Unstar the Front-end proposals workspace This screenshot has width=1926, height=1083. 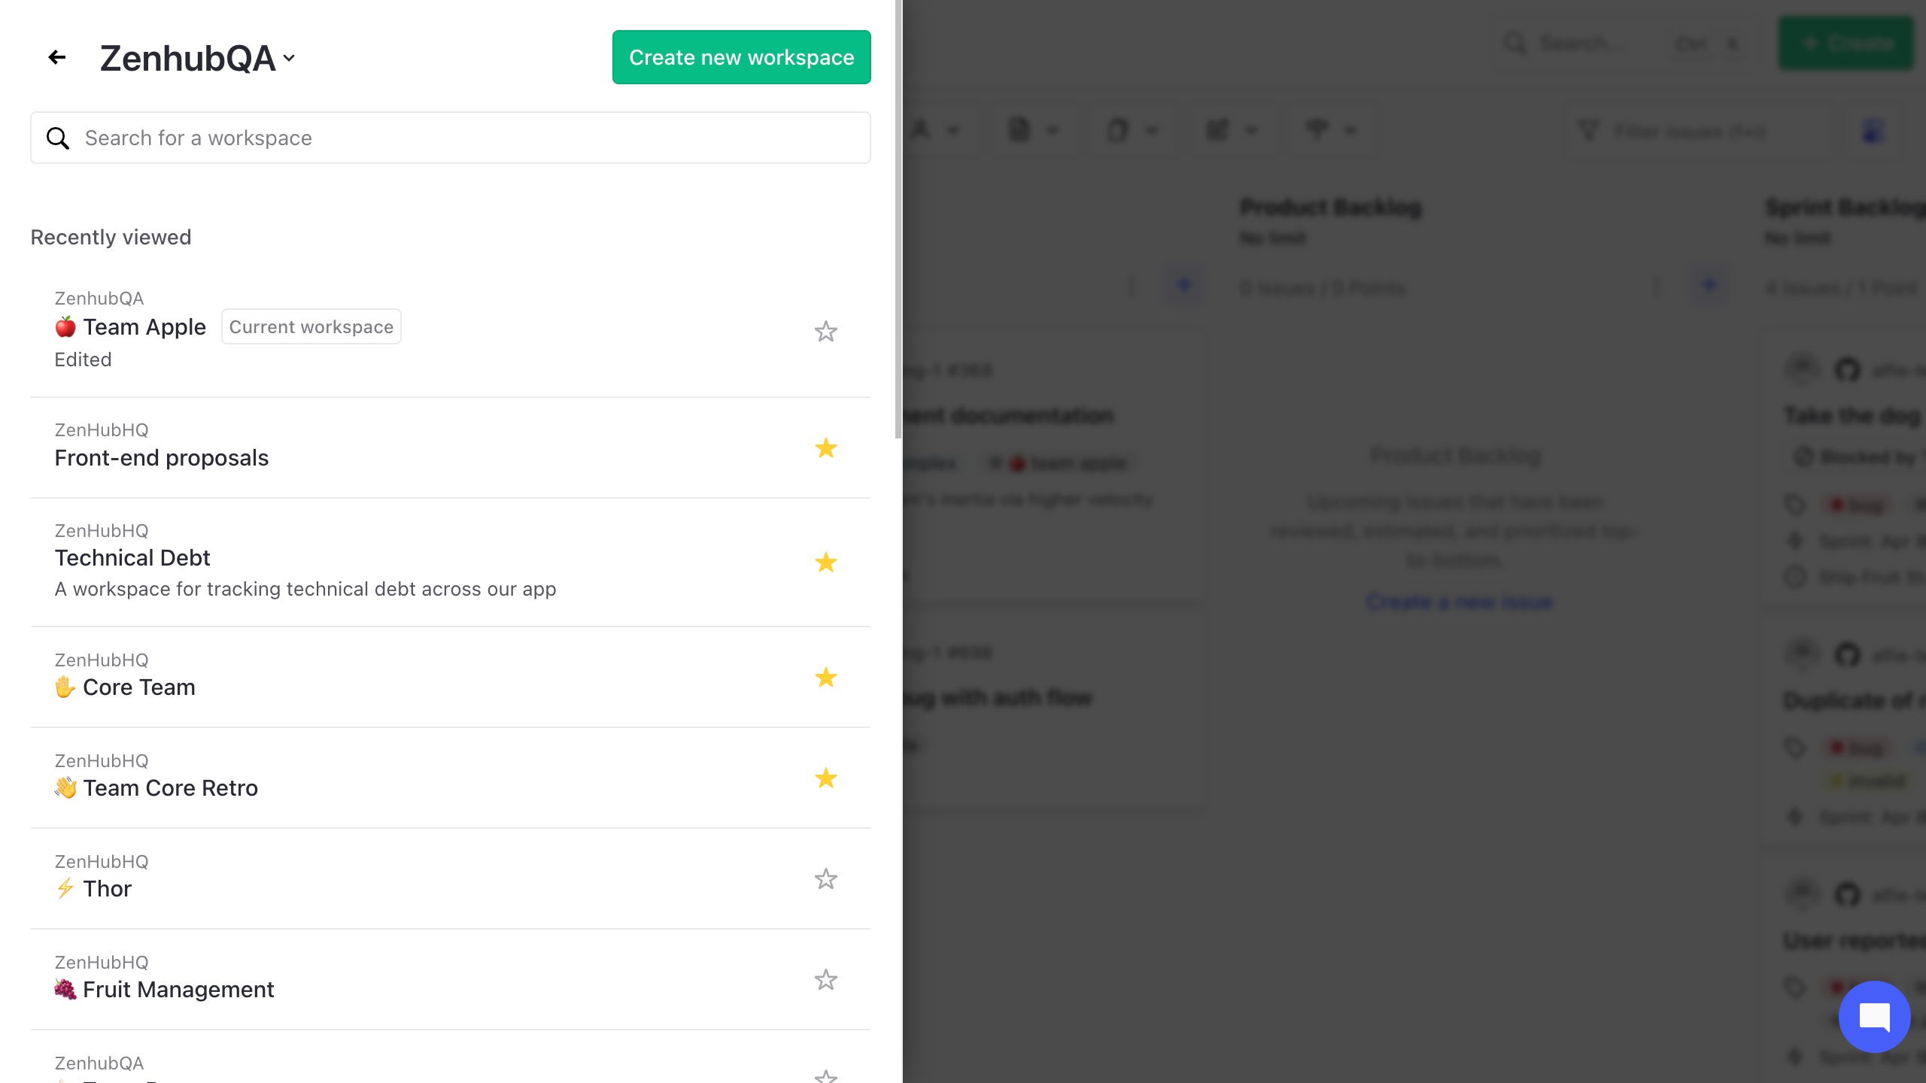point(826,448)
